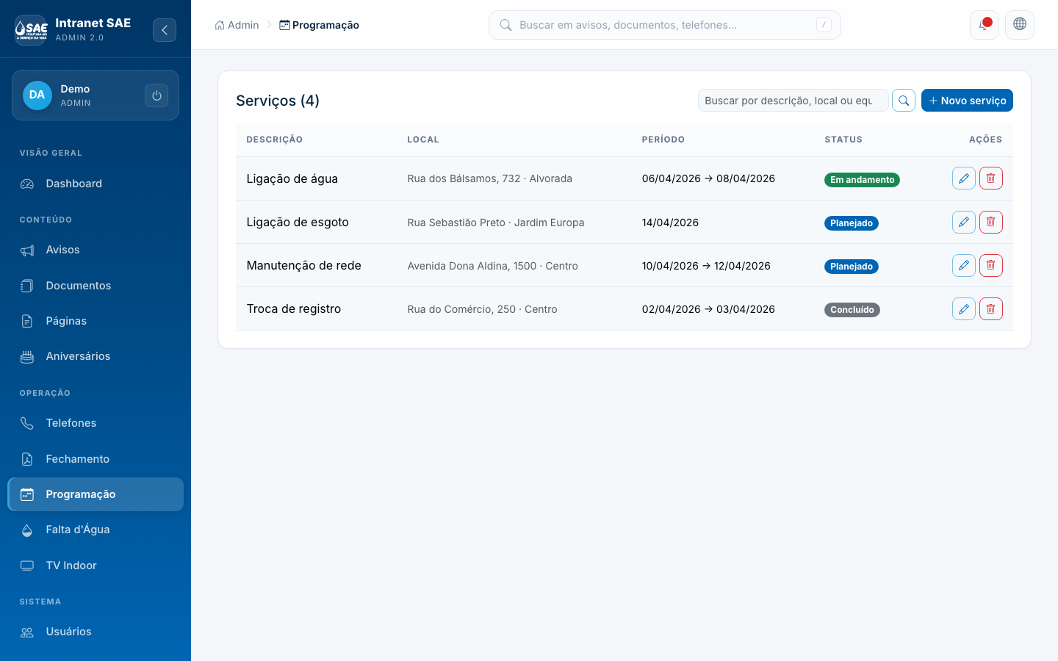Click the slash shortcut hint in search

coord(824,25)
